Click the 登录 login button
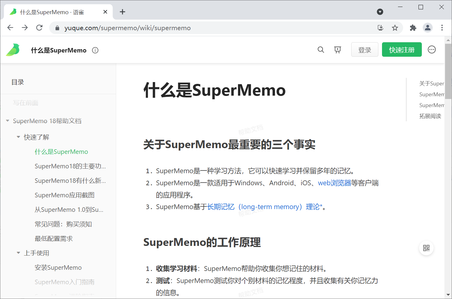The height and width of the screenshot is (299, 452). point(365,50)
